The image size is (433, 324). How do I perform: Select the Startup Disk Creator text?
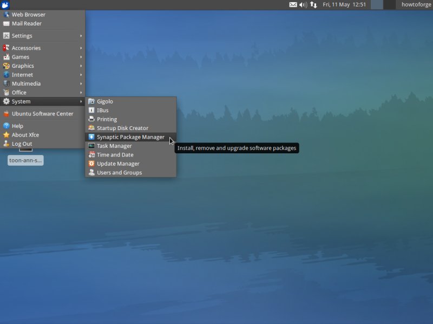[123, 128]
